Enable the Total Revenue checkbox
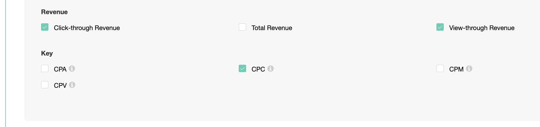This screenshot has width=540, height=127. 242,27
